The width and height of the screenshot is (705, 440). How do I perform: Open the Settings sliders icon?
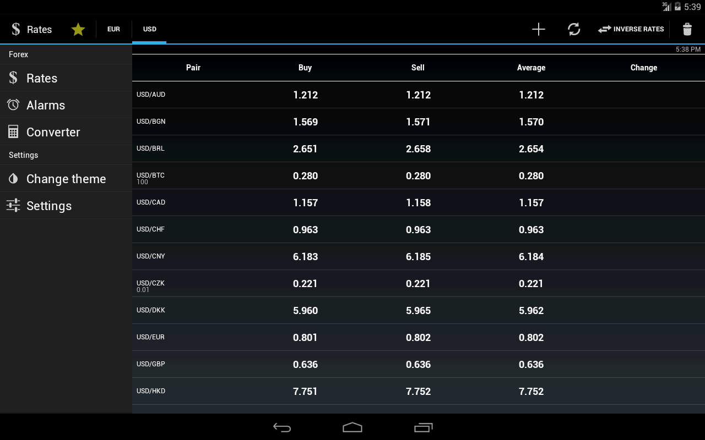[x=13, y=206]
